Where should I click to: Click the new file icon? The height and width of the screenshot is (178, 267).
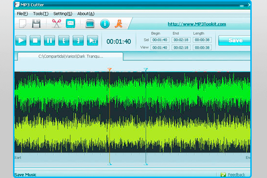click(23, 24)
